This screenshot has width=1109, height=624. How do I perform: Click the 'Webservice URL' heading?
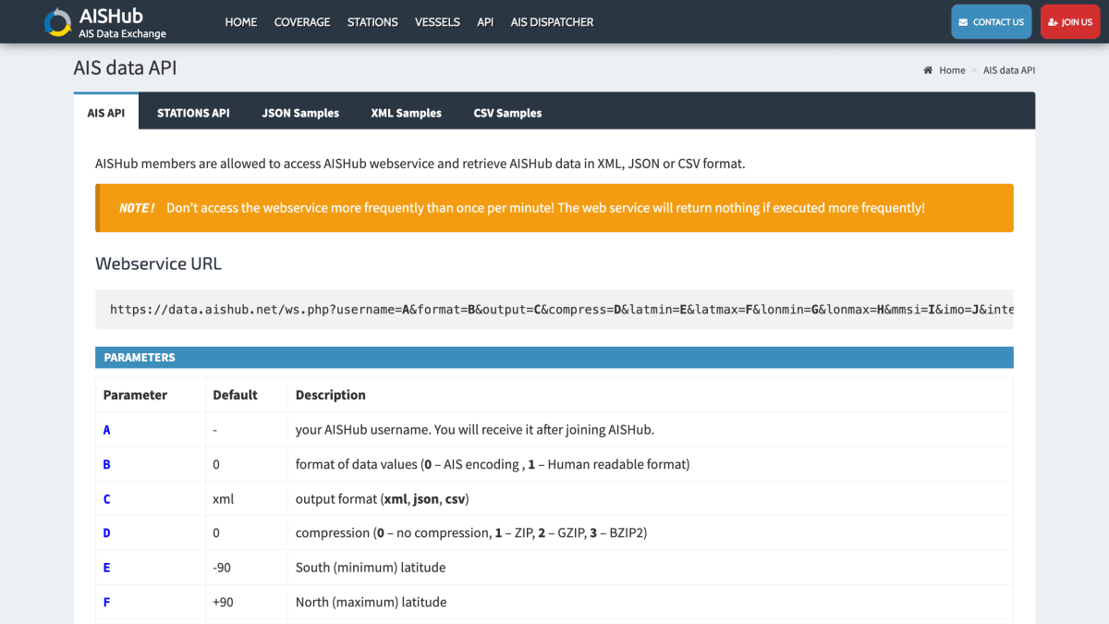158,263
